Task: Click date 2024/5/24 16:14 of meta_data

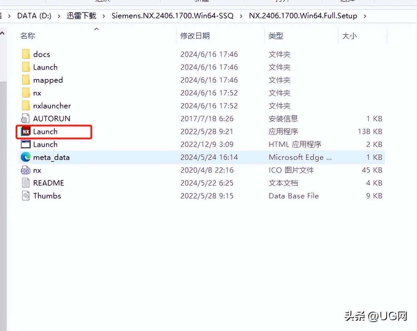Action: pyautogui.click(x=209, y=157)
